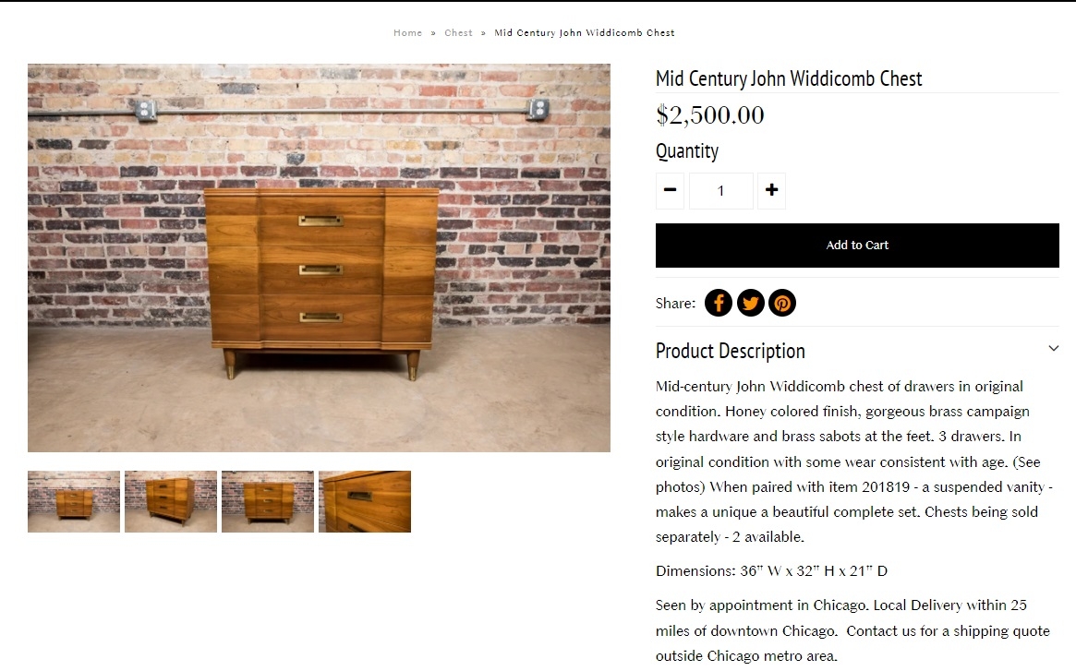Click Mid Century John Widdicomb Chest breadcrumb
The image size is (1076, 671).
pyautogui.click(x=585, y=33)
